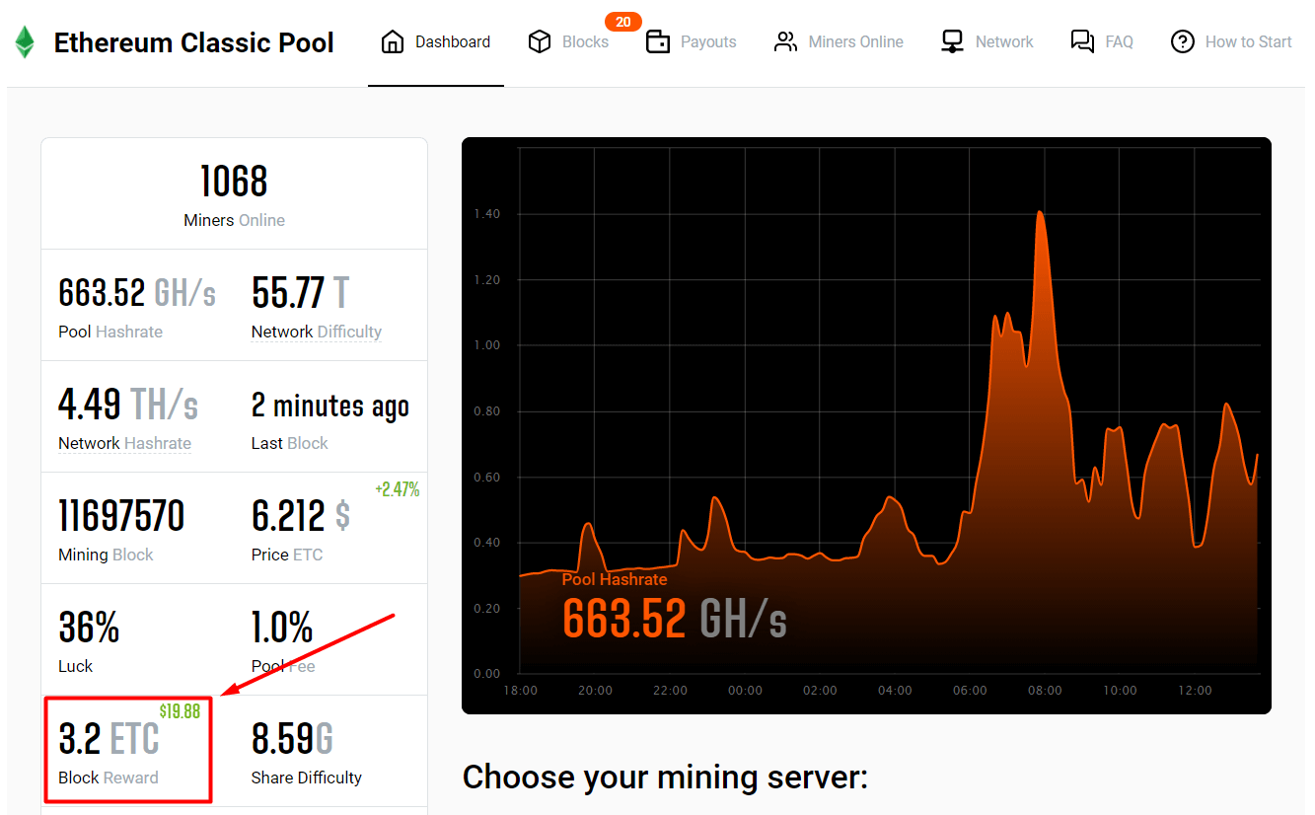Screen dimensions: 1315x815
Task: Open the Blocks tab
Action: (585, 42)
